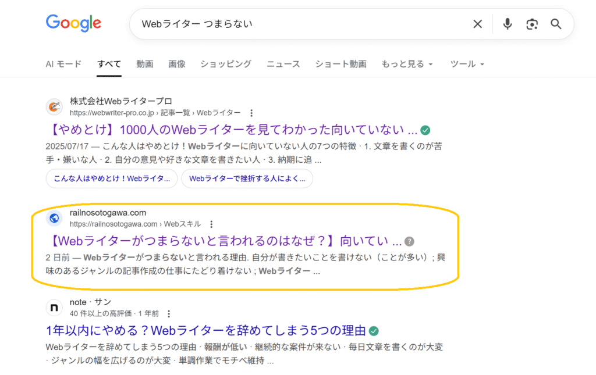Click the Google logo
596x375 pixels.
pos(73,23)
